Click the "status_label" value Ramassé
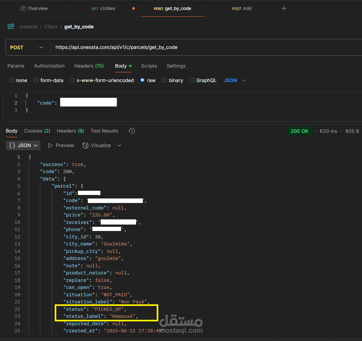 click(122, 316)
